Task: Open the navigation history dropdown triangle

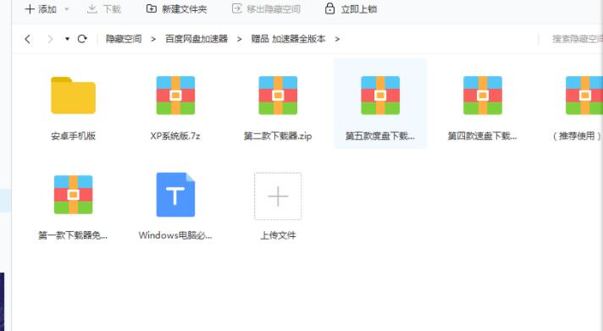Action: [x=67, y=39]
